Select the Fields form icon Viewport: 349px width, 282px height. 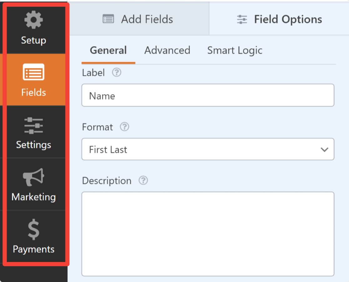point(33,72)
